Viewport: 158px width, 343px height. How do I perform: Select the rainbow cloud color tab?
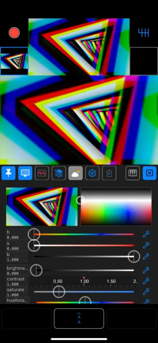[75, 173]
